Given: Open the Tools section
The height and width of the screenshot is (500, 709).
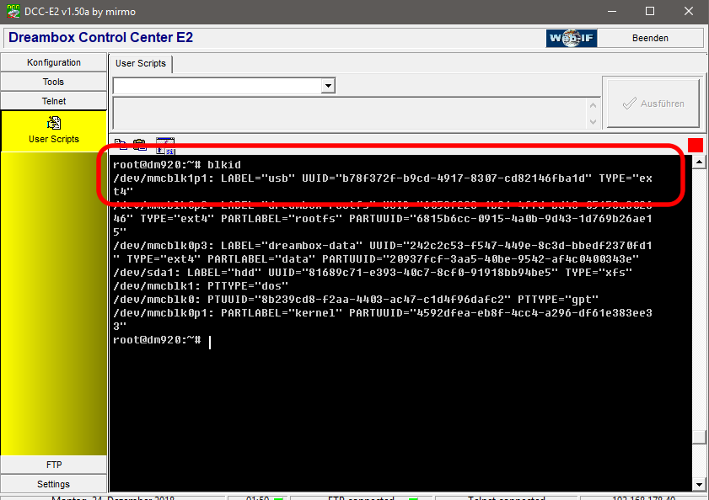Looking at the screenshot, I should (x=54, y=82).
